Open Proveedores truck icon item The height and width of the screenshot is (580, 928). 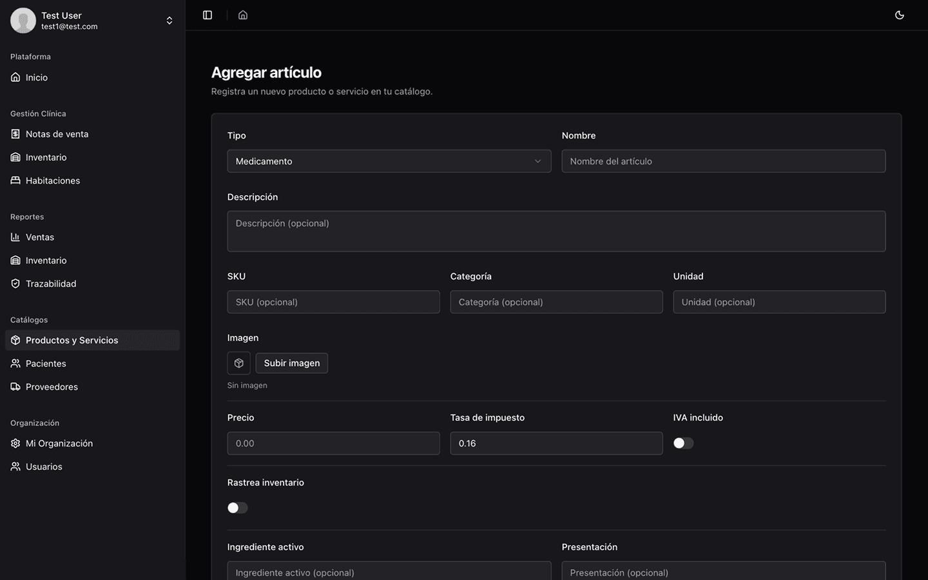(x=52, y=387)
